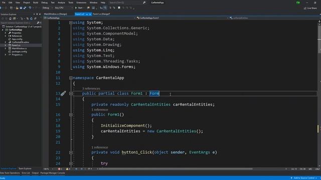
Task: Open the Error List tab
Action: [x=26, y=173]
